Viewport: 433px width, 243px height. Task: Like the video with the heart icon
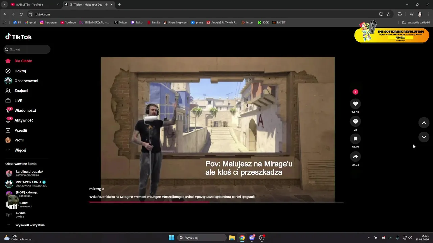[355, 104]
